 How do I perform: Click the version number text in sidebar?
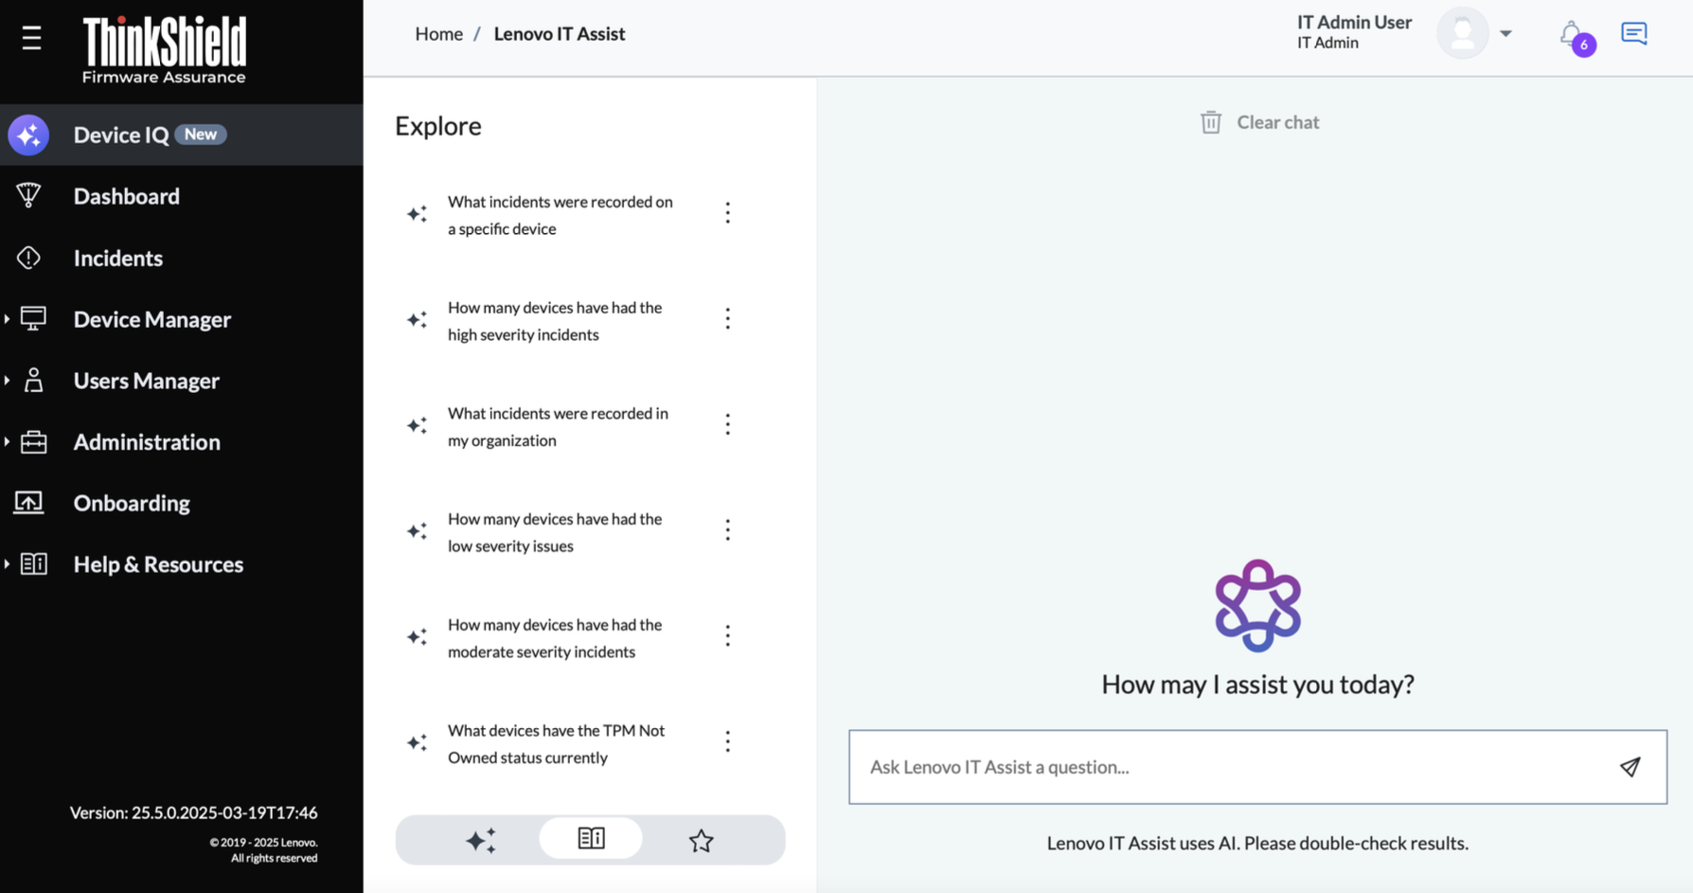pyautogui.click(x=194, y=813)
